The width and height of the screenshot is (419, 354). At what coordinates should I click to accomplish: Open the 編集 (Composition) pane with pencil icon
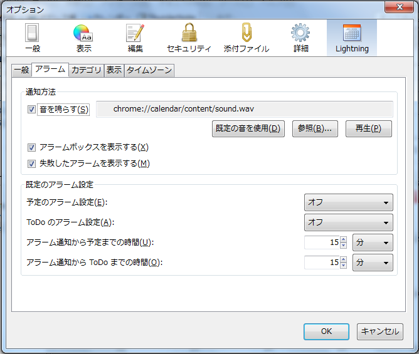(x=135, y=38)
